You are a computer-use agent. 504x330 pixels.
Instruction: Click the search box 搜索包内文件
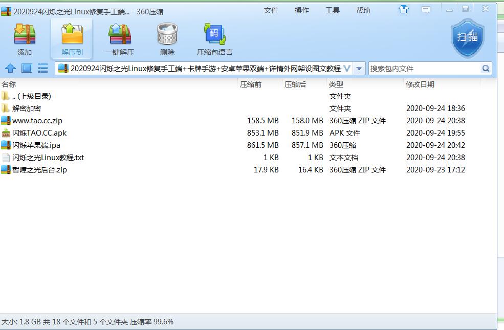coord(424,69)
